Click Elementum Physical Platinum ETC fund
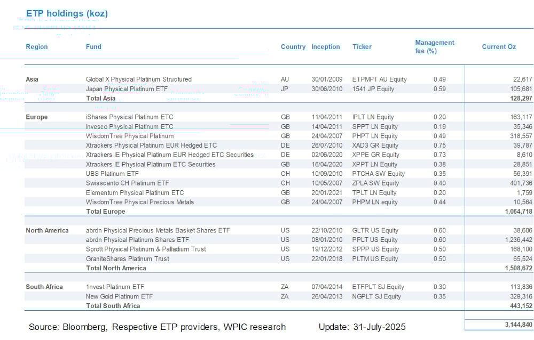 [135, 193]
